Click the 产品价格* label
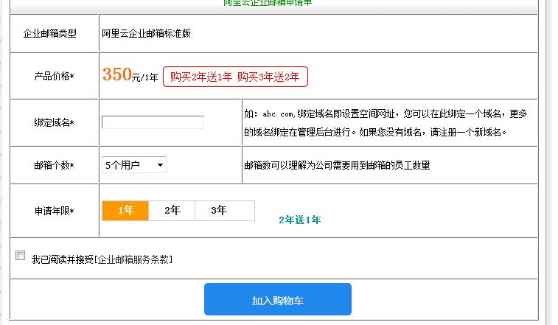The height and width of the screenshot is (325, 558). coord(54,76)
